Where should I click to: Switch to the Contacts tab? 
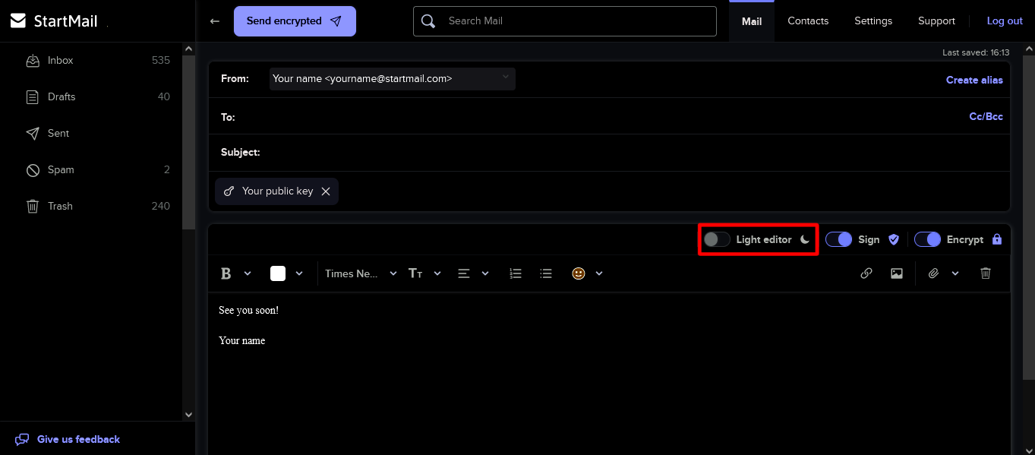(808, 21)
